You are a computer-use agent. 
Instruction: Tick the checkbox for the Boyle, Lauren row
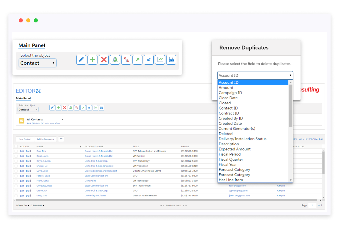(x=16, y=161)
